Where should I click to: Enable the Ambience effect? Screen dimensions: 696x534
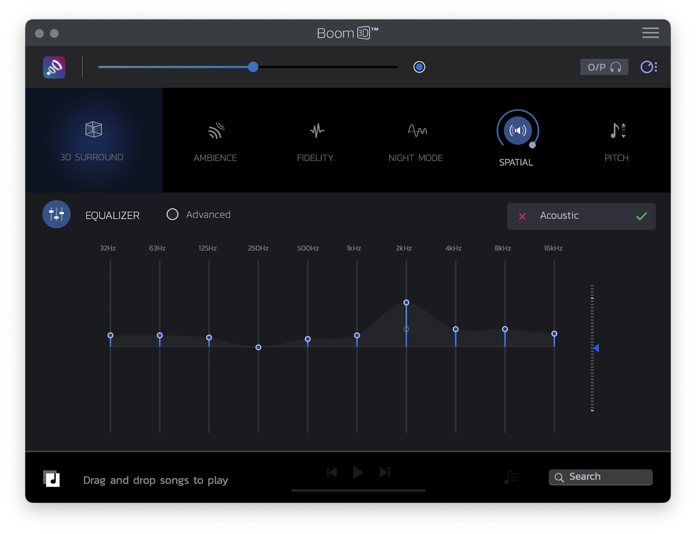[x=216, y=131]
